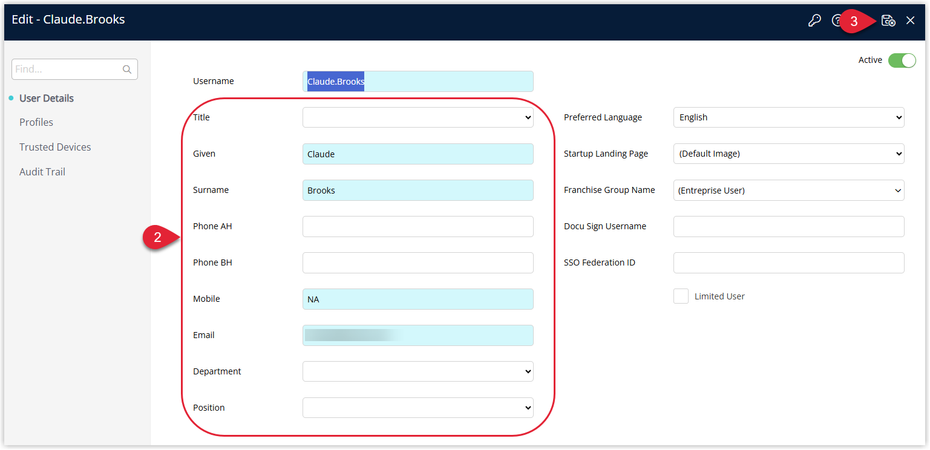930x450 pixels.
Task: Open the Trusted Devices section
Action: tap(55, 147)
